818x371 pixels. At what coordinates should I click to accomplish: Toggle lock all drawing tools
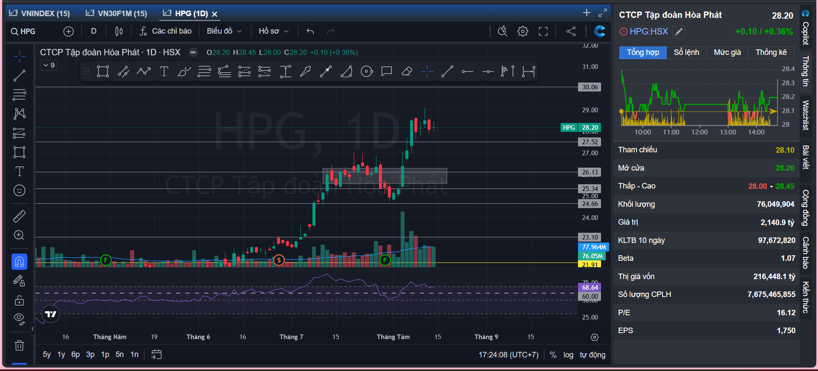19,300
